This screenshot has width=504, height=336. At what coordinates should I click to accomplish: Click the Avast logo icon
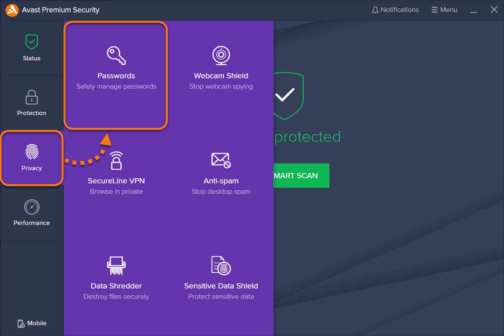pyautogui.click(x=12, y=10)
